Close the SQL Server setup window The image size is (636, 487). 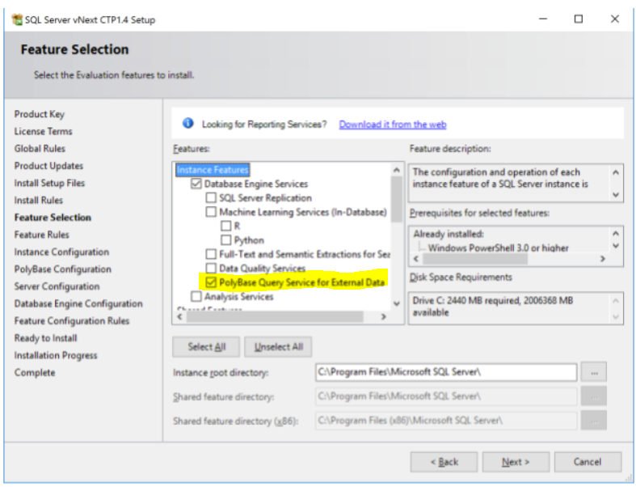pyautogui.click(x=615, y=19)
